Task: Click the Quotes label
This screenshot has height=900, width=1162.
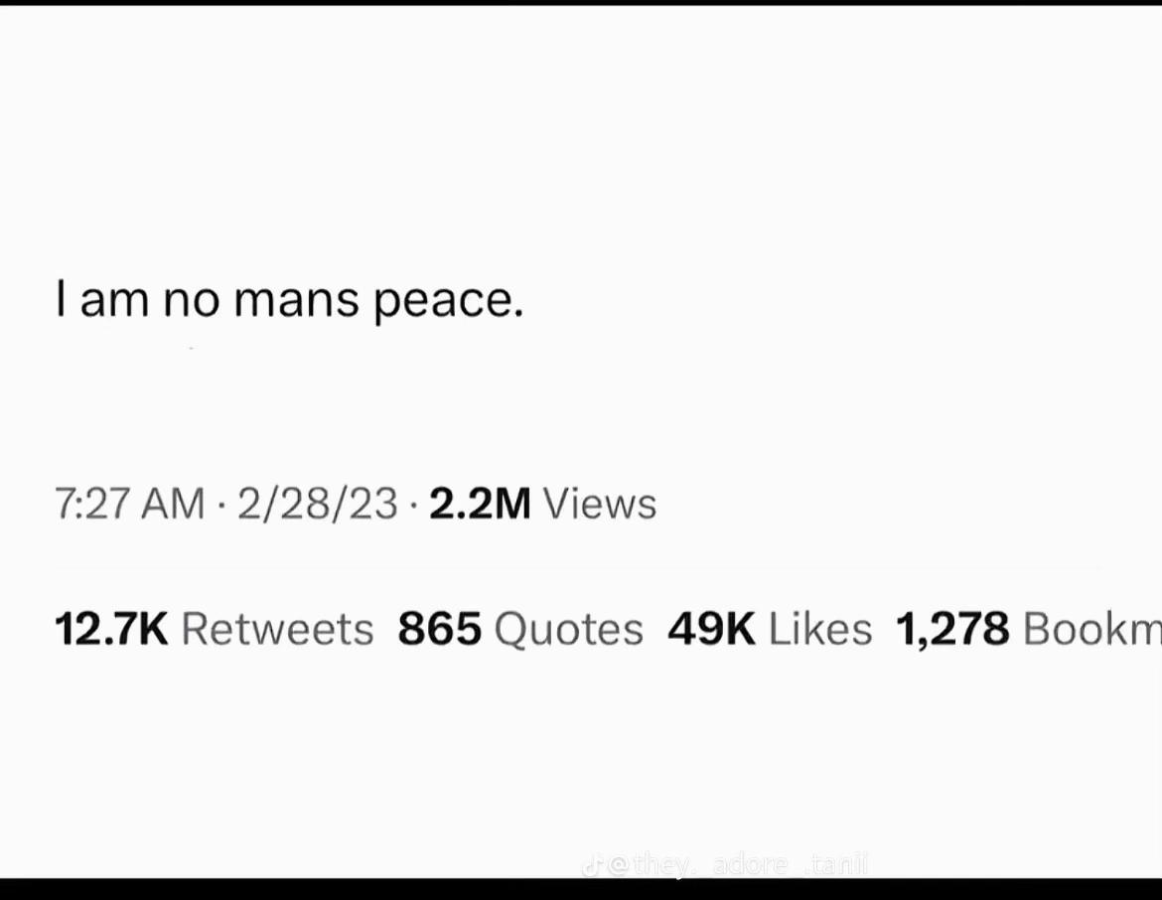Action: 568,629
